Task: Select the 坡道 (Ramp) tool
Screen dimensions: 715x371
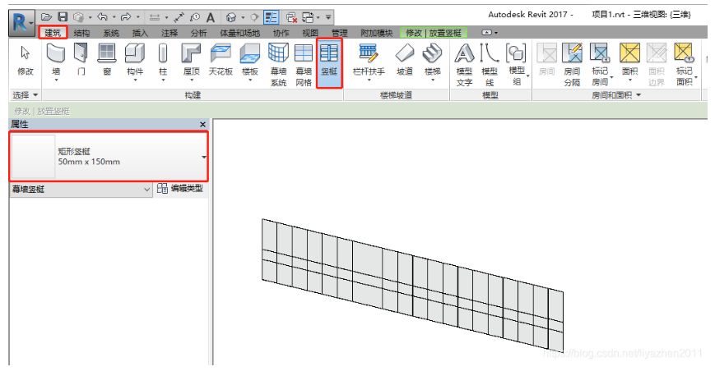Action: point(405,59)
